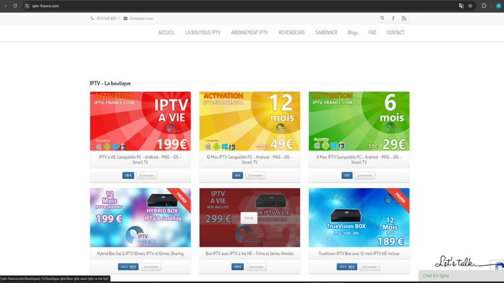Click the 199 € price tag for IPTV à VIE
The height and width of the screenshot is (283, 504).
(x=128, y=175)
